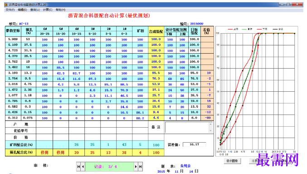Select the cell with value 42.3

coord(60,73)
